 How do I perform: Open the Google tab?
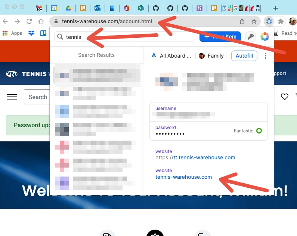point(235,8)
